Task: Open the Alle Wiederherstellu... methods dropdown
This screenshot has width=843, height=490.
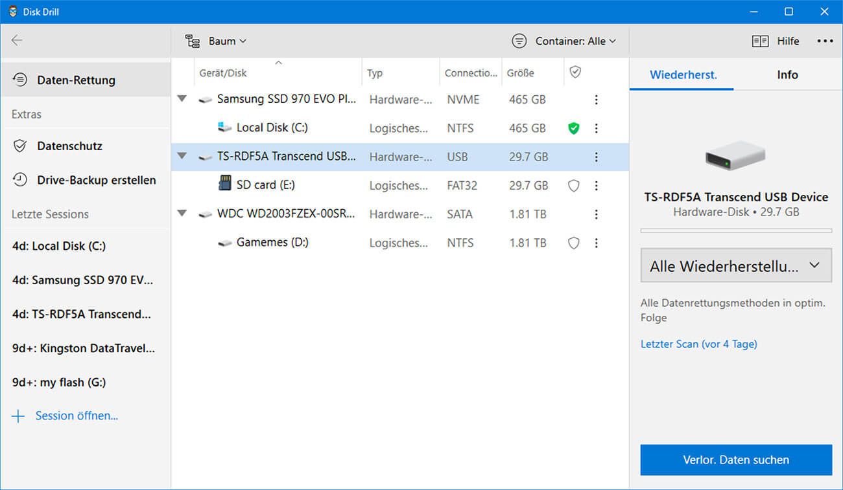Action: [x=736, y=265]
